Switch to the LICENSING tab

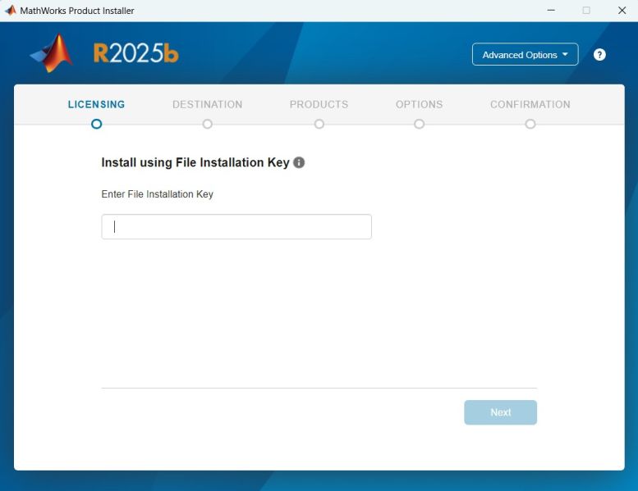tap(96, 105)
